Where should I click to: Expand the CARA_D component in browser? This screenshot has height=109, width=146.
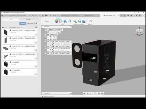(46, 54)
